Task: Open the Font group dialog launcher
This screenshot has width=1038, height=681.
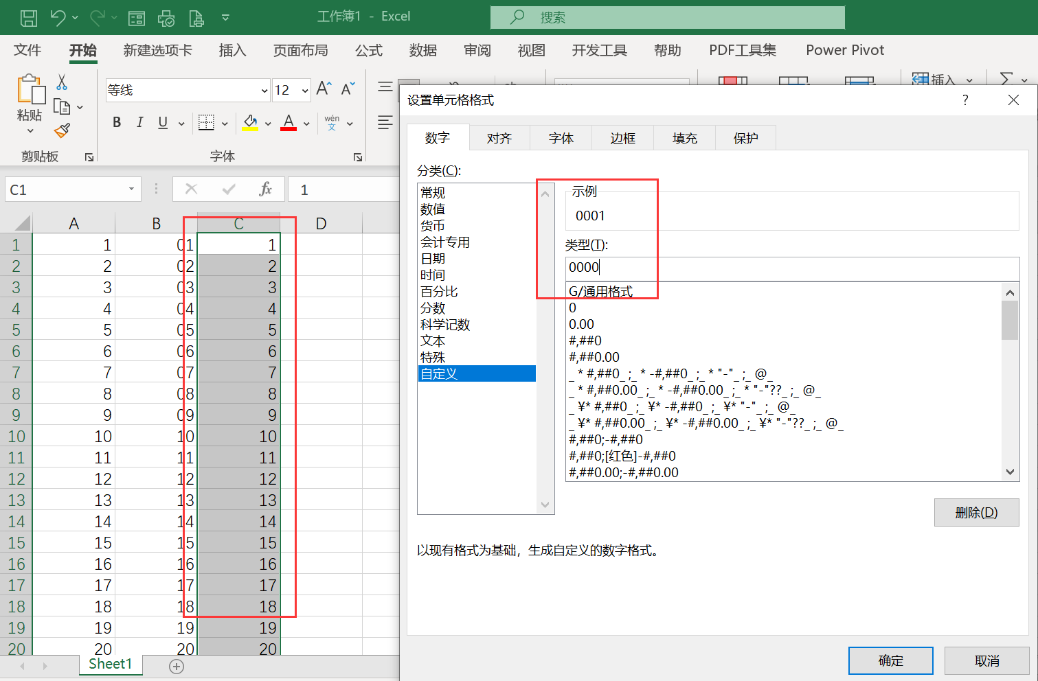Action: tap(358, 157)
